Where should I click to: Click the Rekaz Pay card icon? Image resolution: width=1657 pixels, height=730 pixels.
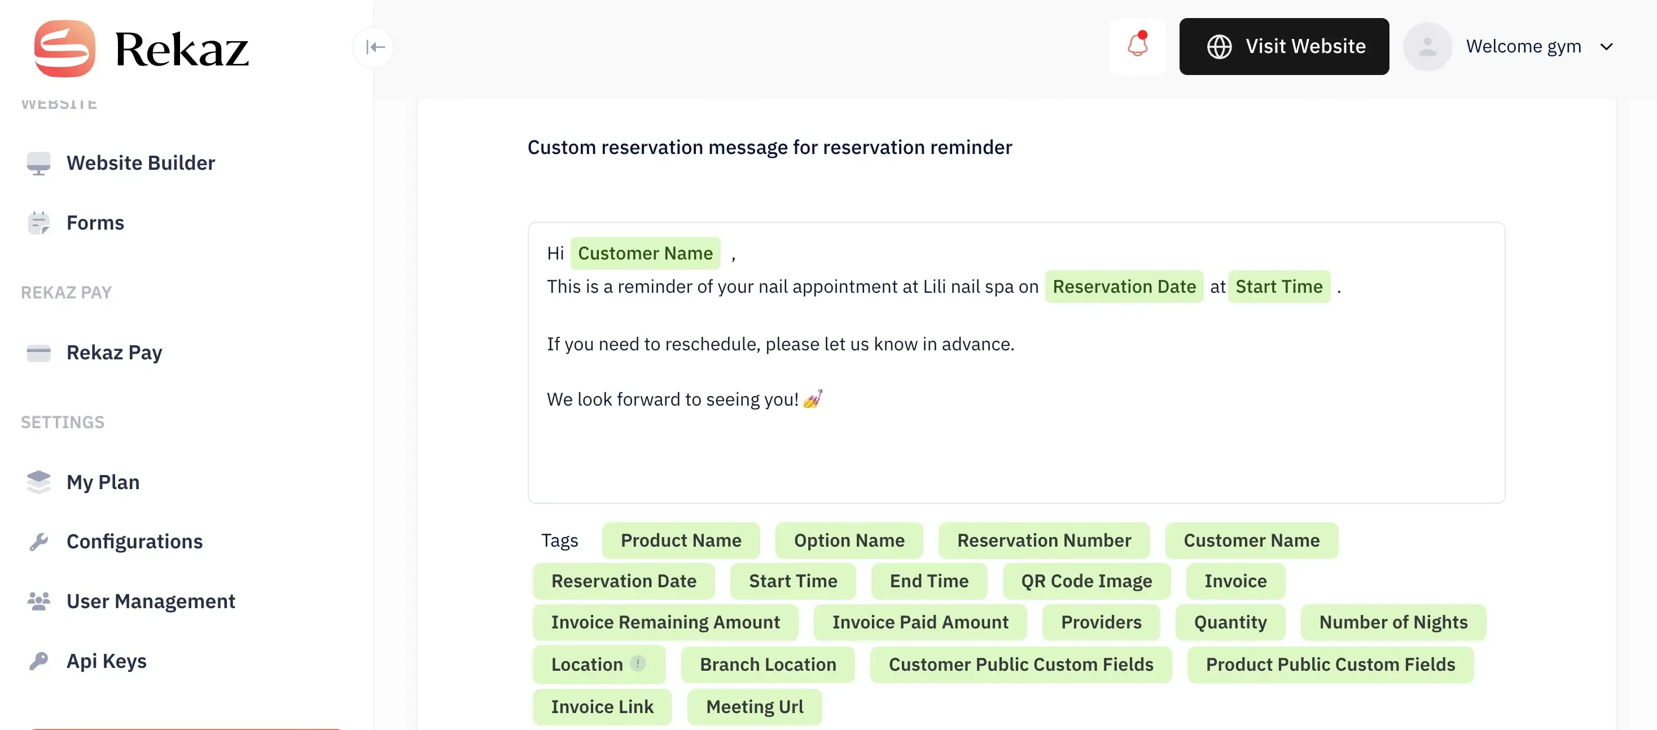38,353
